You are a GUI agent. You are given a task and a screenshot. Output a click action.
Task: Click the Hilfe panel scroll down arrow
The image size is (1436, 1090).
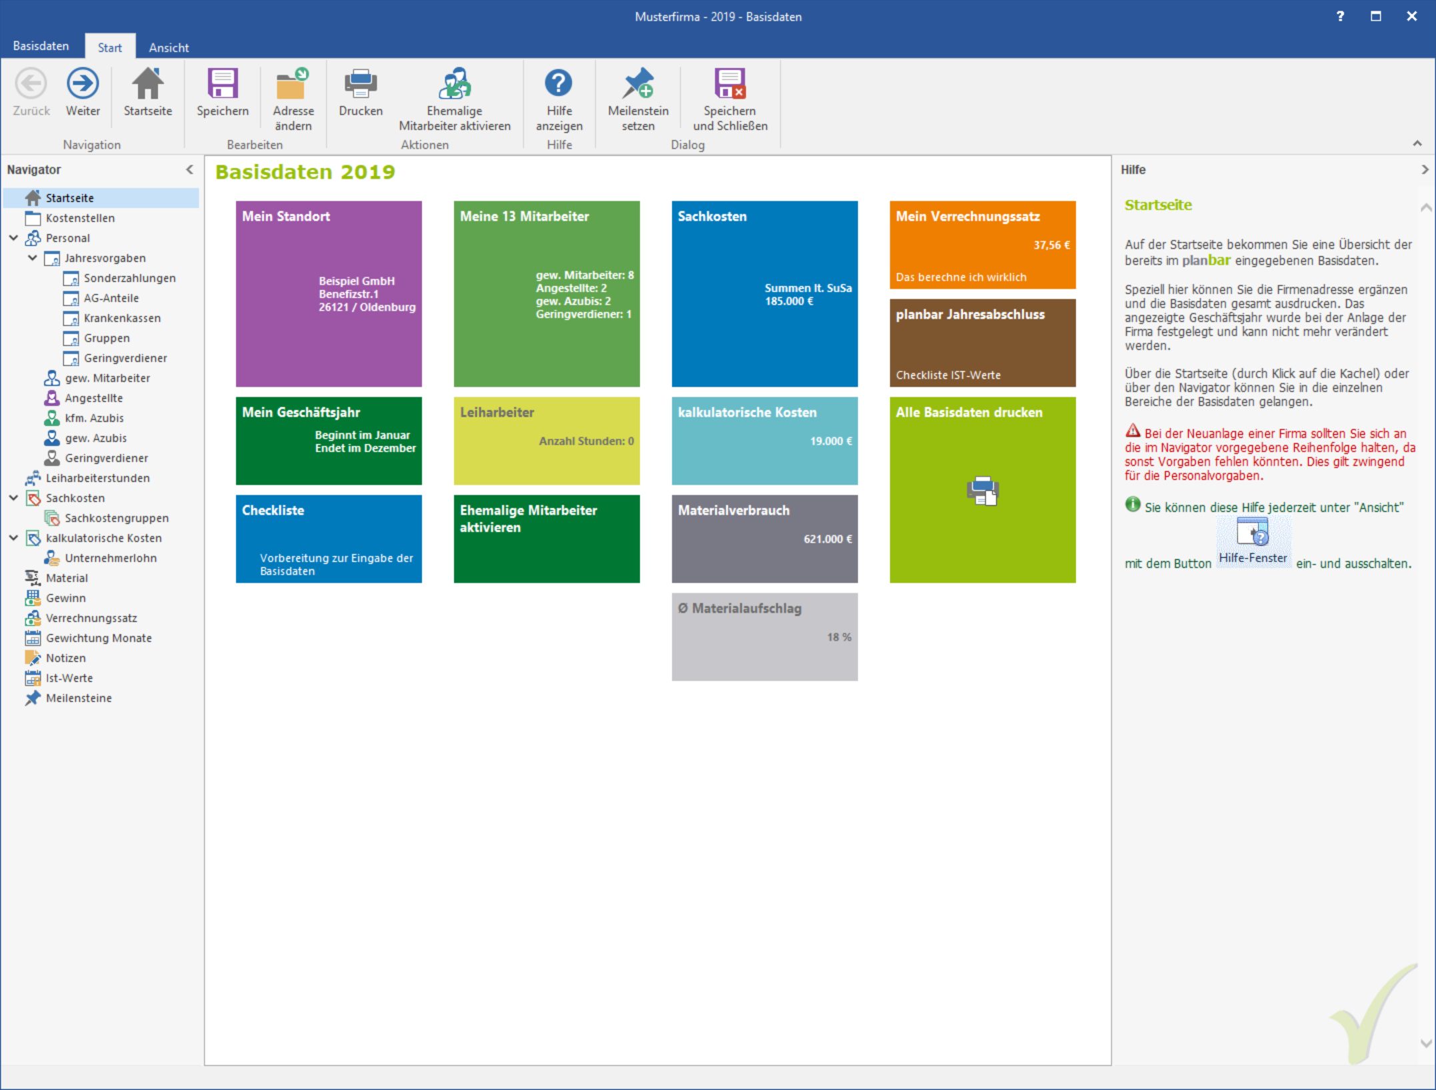coord(1426,1043)
